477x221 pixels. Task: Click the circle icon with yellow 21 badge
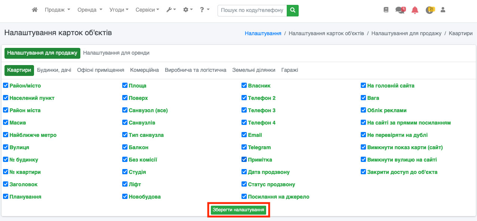pos(430,10)
